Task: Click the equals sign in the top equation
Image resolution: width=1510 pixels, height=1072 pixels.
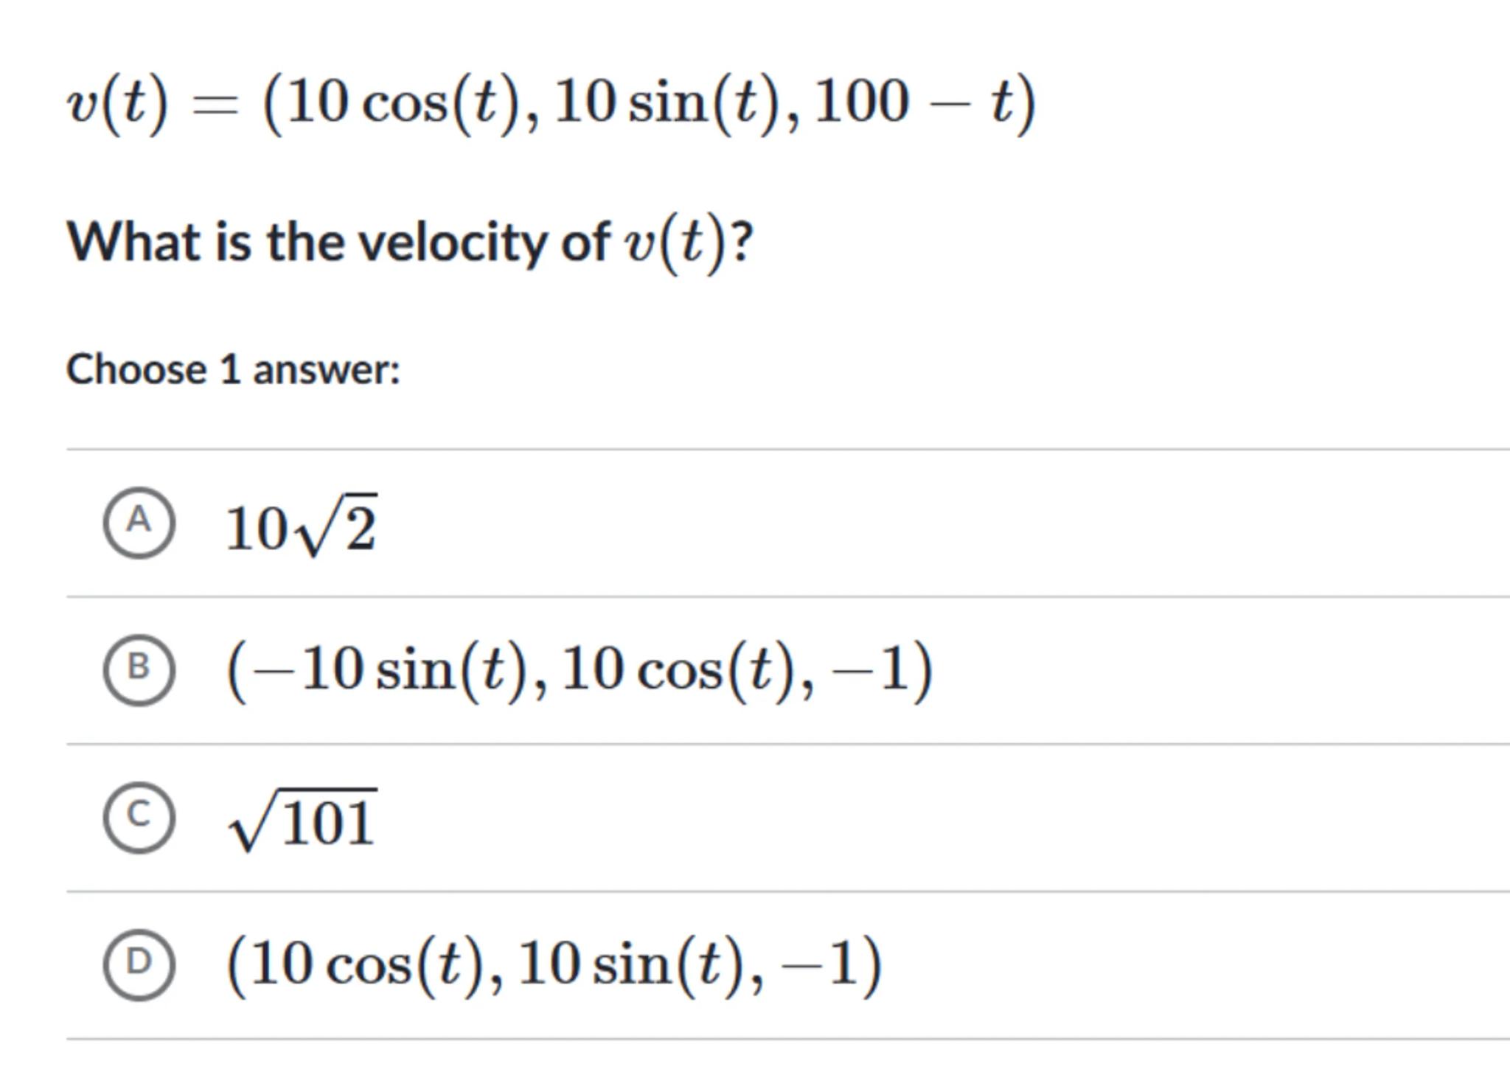Action: 215,105
